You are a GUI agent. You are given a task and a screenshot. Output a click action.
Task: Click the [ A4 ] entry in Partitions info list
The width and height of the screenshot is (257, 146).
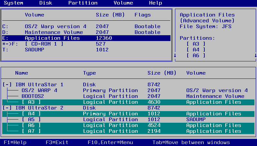tap(196, 50)
